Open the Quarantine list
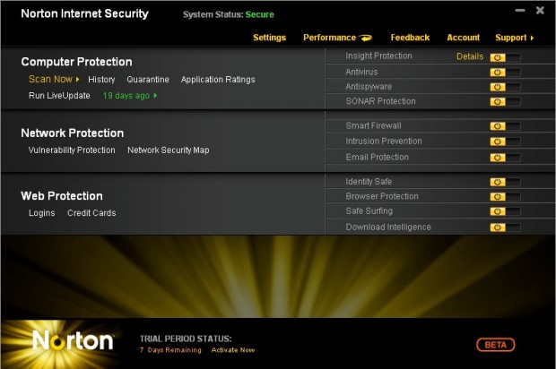The height and width of the screenshot is (369, 556). pos(148,80)
